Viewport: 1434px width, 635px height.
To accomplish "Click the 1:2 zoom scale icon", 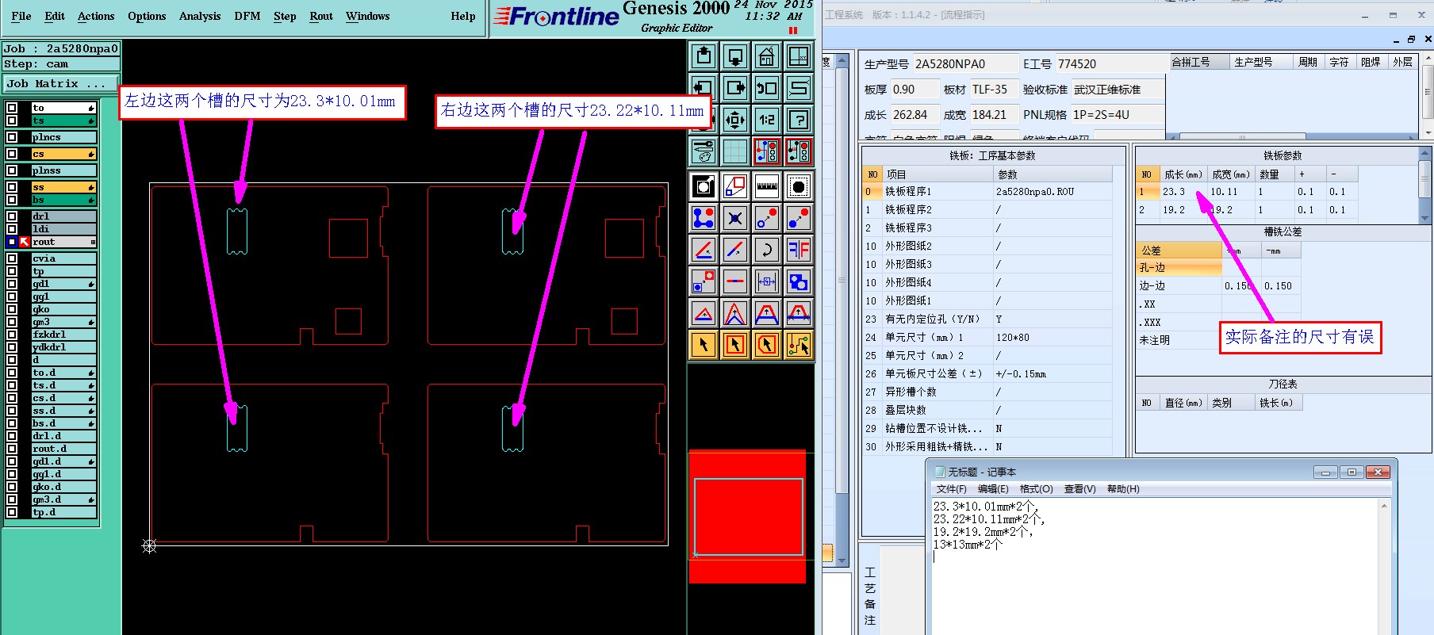I will click(x=766, y=120).
